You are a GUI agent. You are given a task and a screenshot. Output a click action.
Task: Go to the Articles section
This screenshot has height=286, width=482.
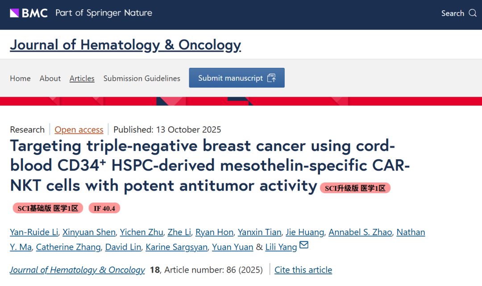[x=82, y=79]
